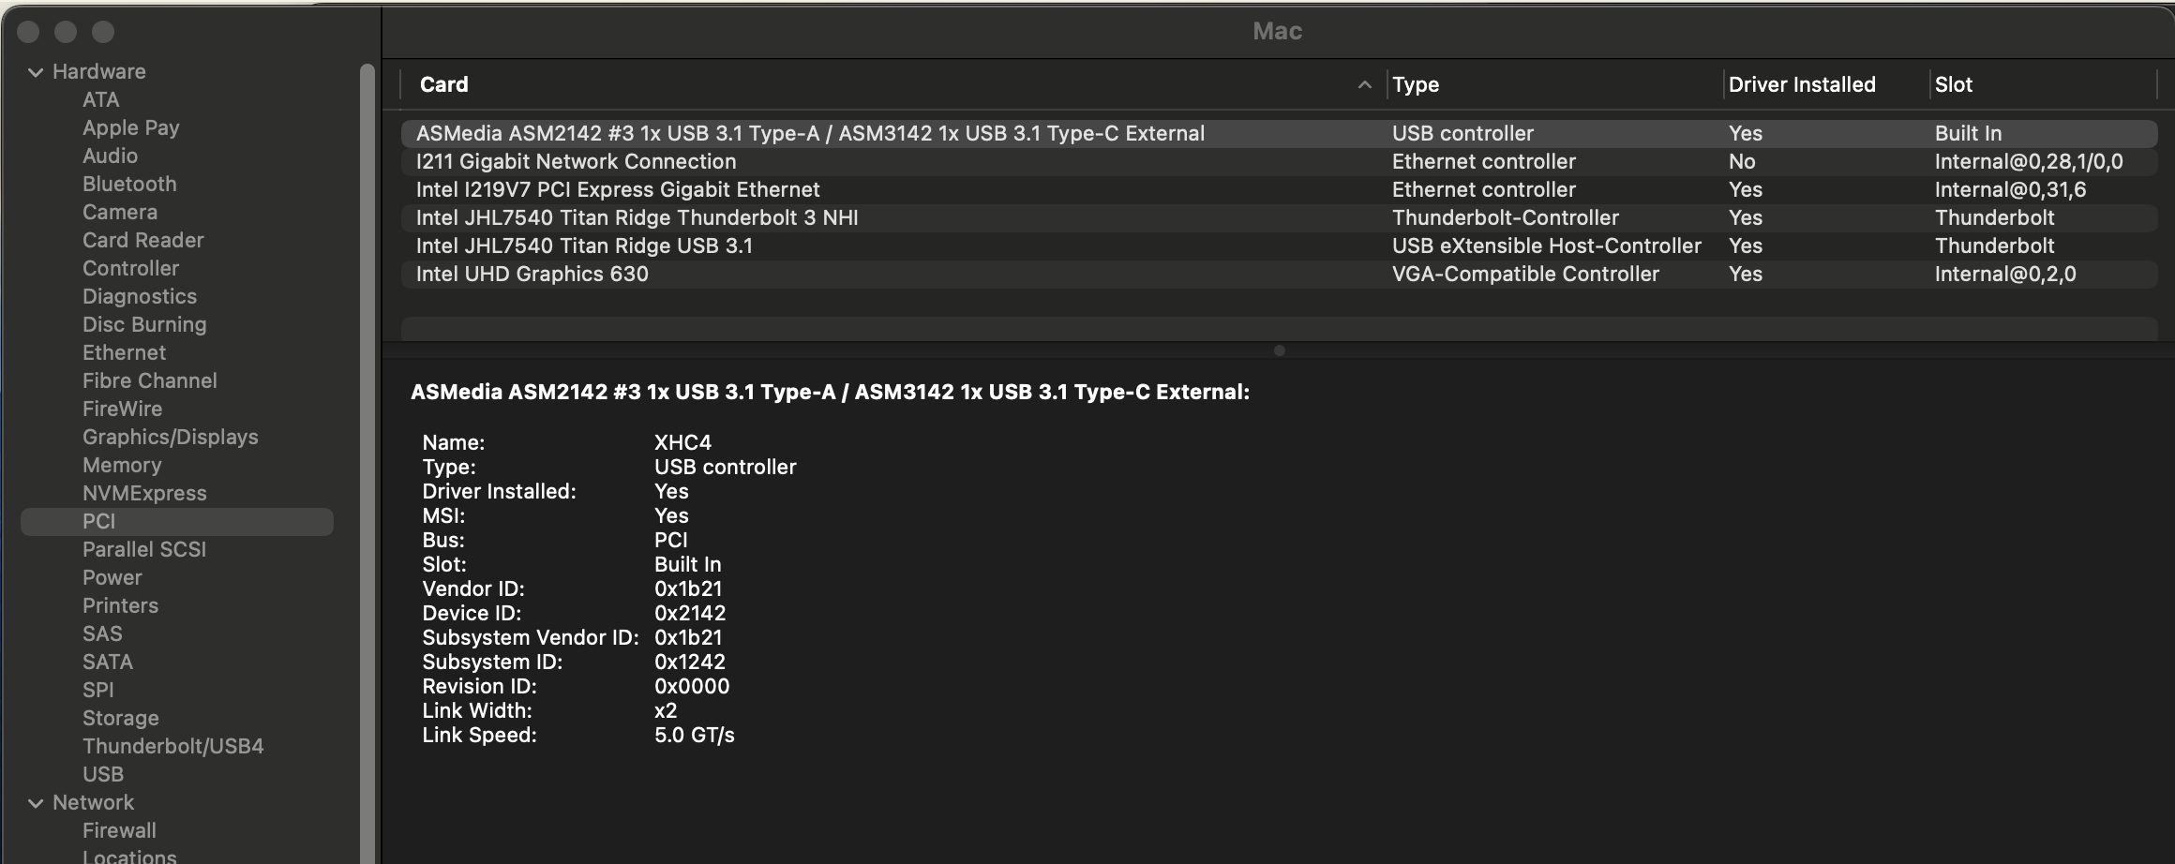Select Apple Pay in the sidebar
The image size is (2175, 864).
click(130, 127)
